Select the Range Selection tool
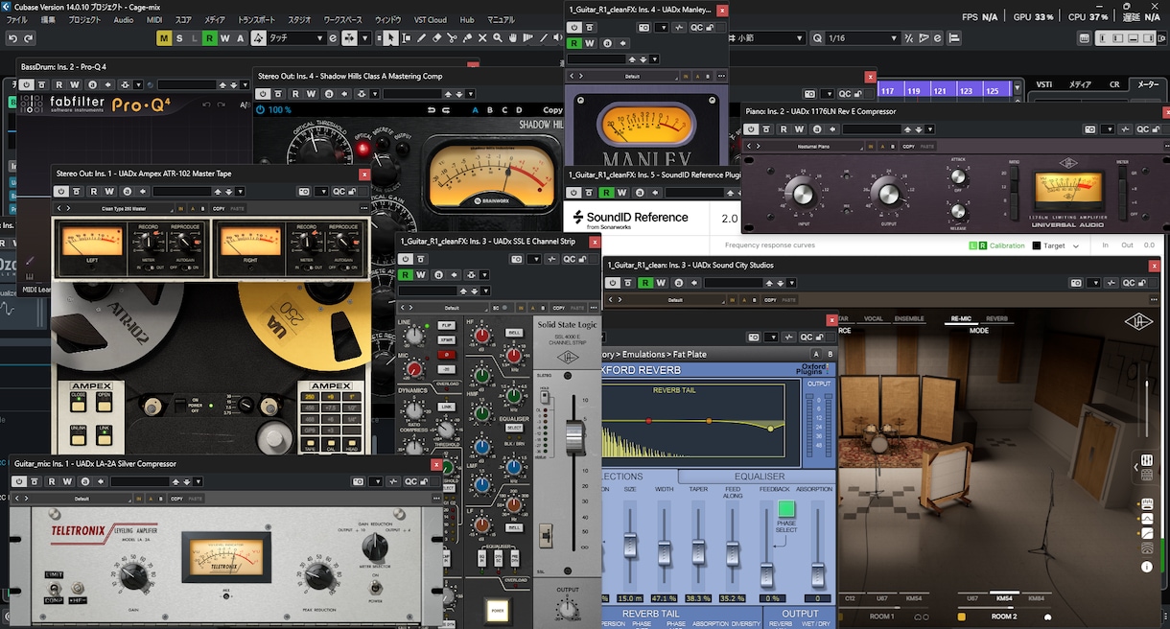The height and width of the screenshot is (629, 1170). 407,38
